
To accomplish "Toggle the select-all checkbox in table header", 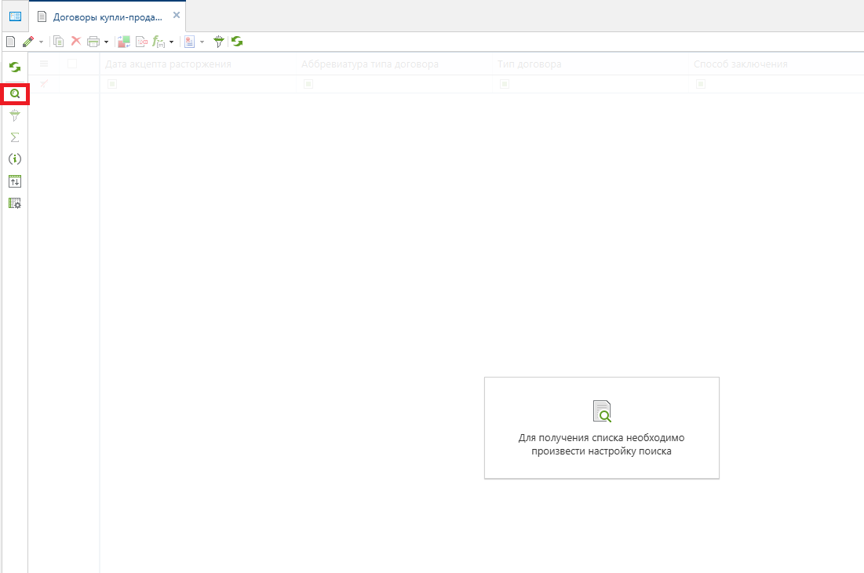I will (72, 64).
